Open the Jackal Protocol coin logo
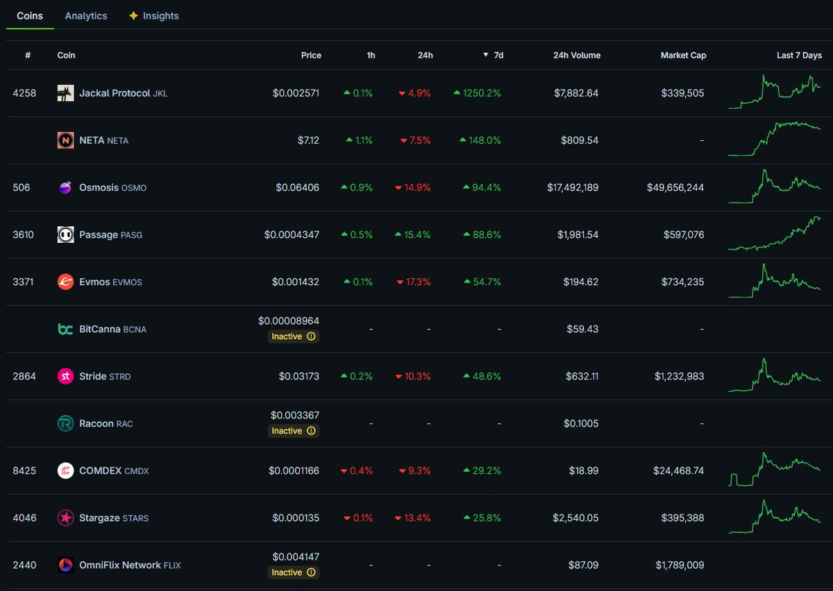This screenshot has height=591, width=833. pos(65,93)
